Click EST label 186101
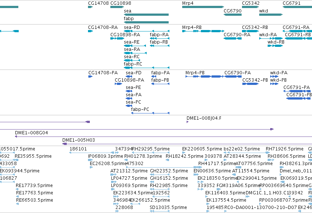312x213 pixels. point(78,149)
